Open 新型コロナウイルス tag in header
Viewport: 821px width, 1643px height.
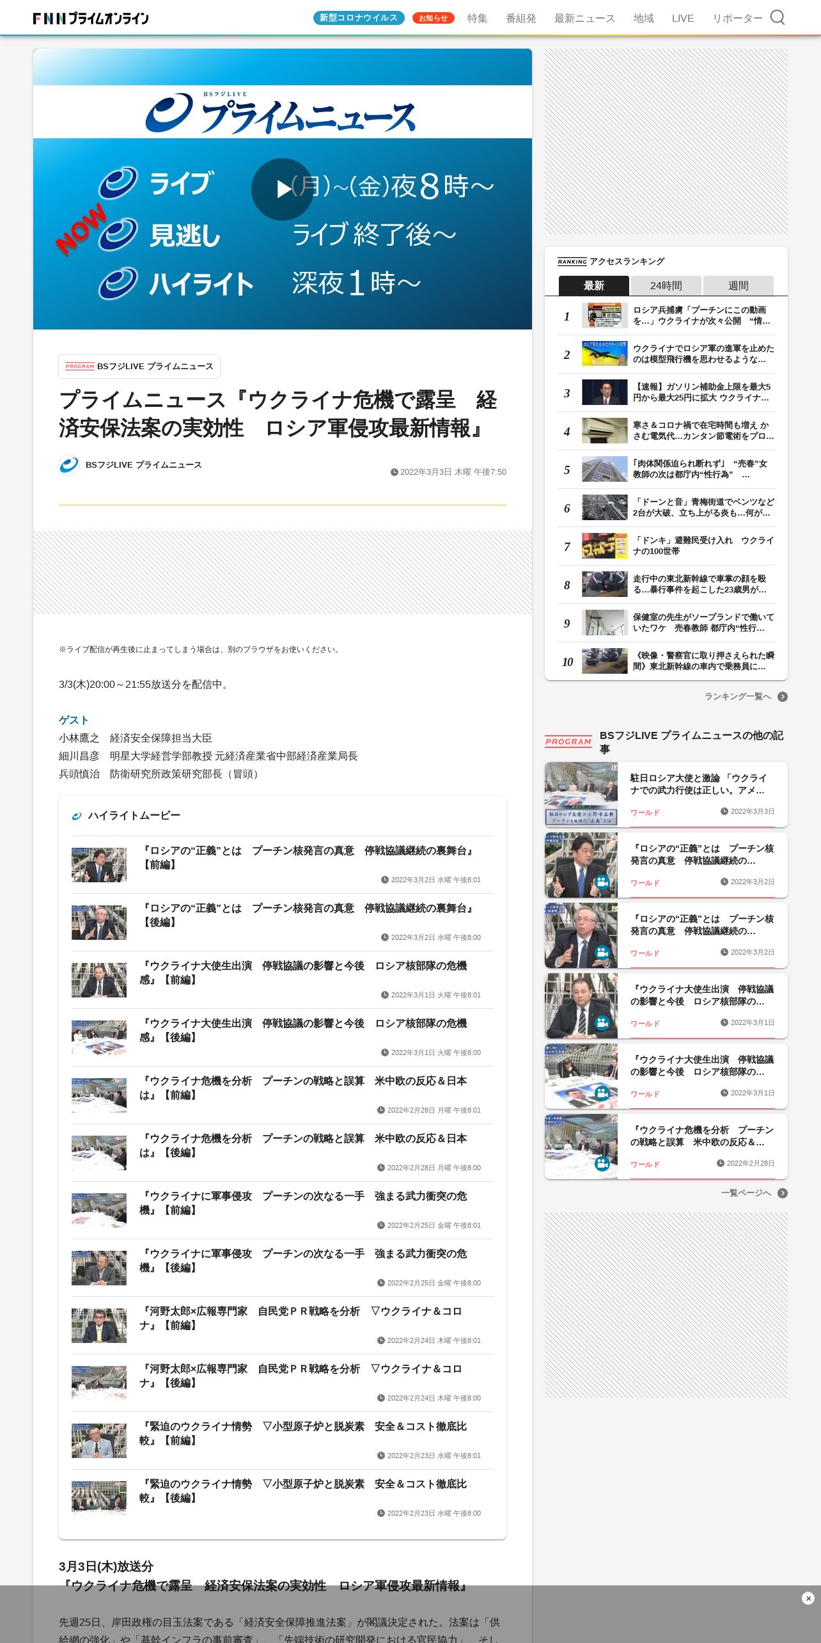pos(359,18)
